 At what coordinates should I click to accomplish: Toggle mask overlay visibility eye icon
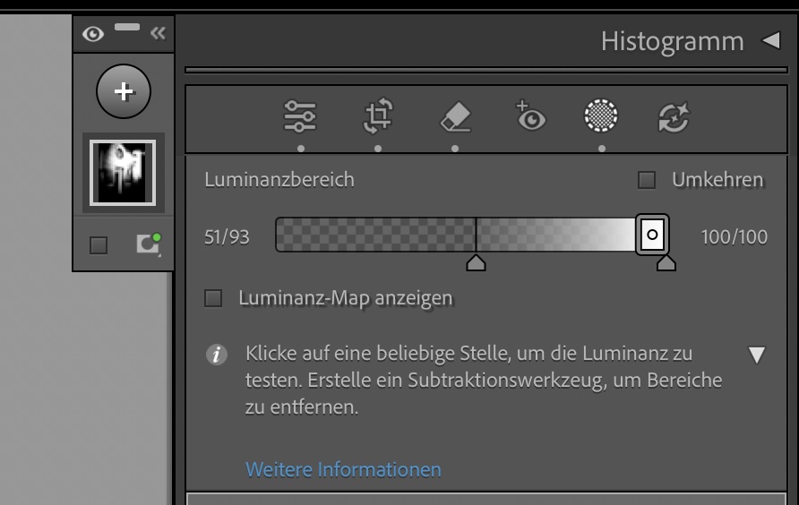[92, 33]
